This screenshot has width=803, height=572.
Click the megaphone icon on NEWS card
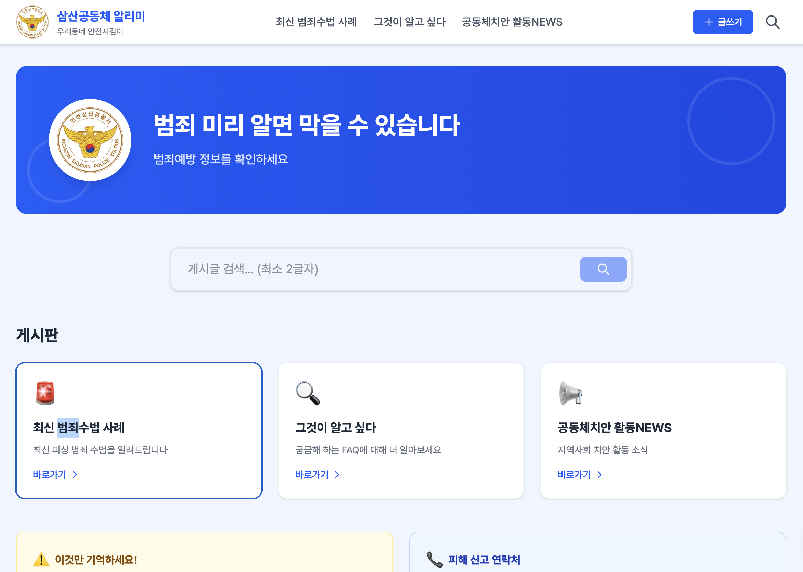pos(570,393)
